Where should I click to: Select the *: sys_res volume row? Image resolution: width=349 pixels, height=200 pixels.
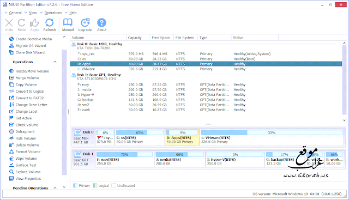[206, 54]
